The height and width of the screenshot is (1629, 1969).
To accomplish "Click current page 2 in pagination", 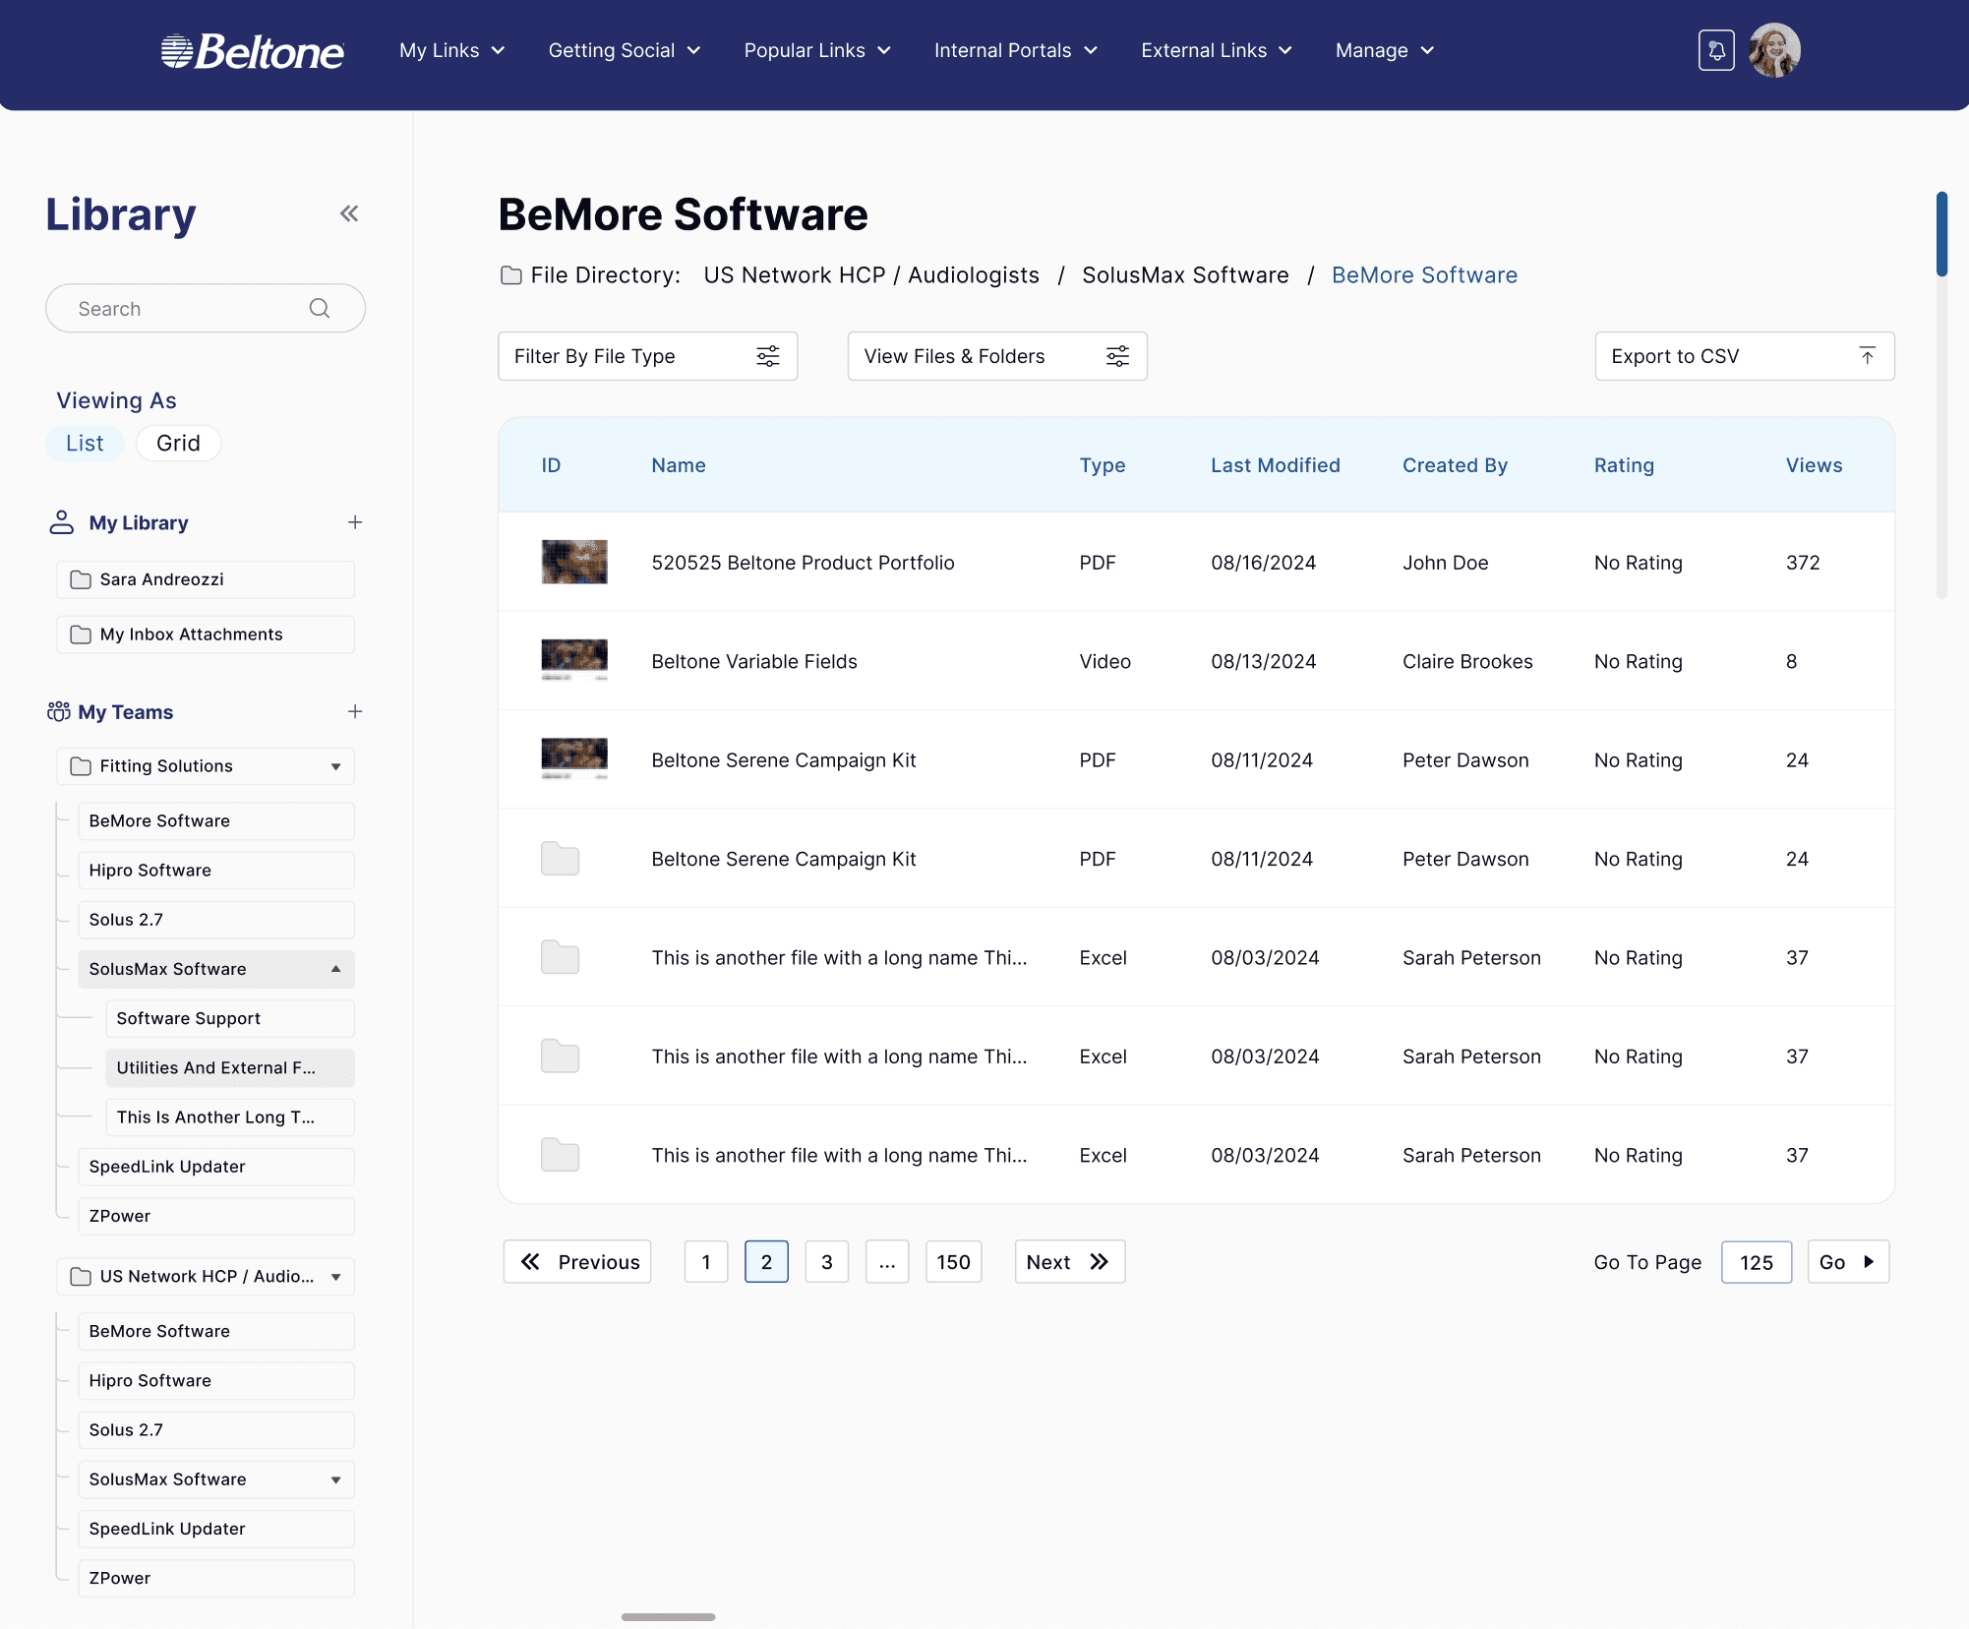I will 767,1262.
